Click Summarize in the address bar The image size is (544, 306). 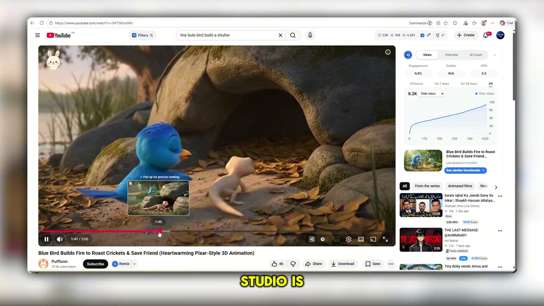tap(420, 23)
